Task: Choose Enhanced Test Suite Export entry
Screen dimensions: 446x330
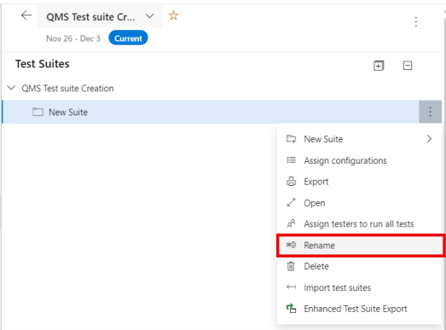Action: pos(359,309)
